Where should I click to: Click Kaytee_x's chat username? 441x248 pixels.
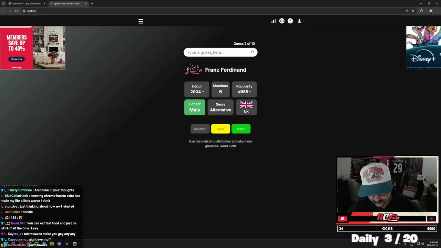[x=14, y=234]
